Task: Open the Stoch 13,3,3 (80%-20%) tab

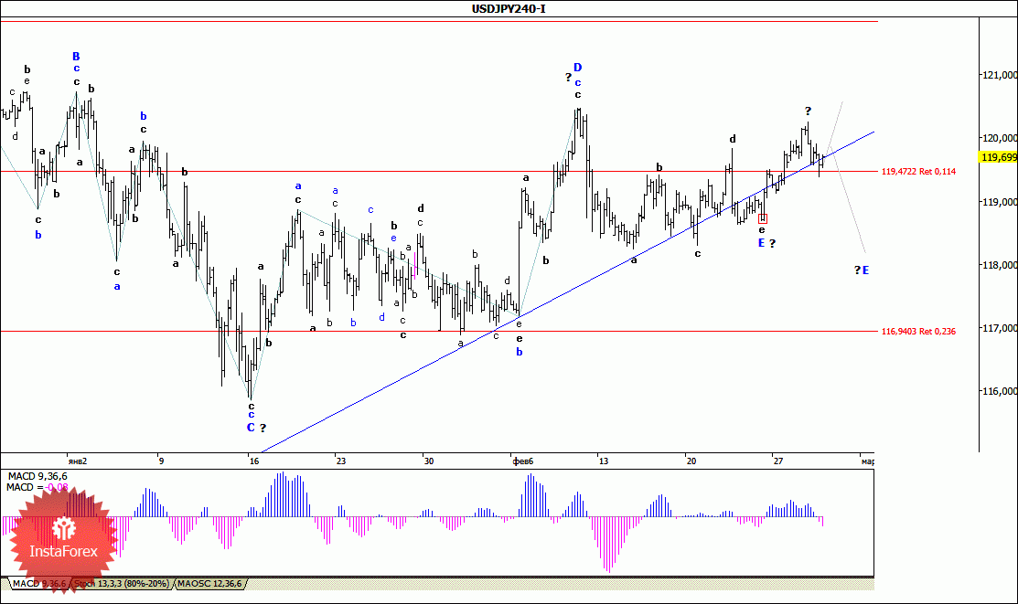Action: point(122,584)
